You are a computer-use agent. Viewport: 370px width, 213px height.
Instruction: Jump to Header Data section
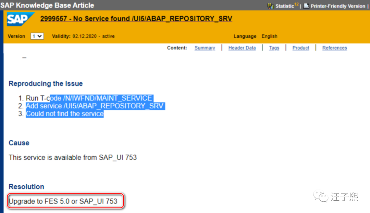point(242,48)
